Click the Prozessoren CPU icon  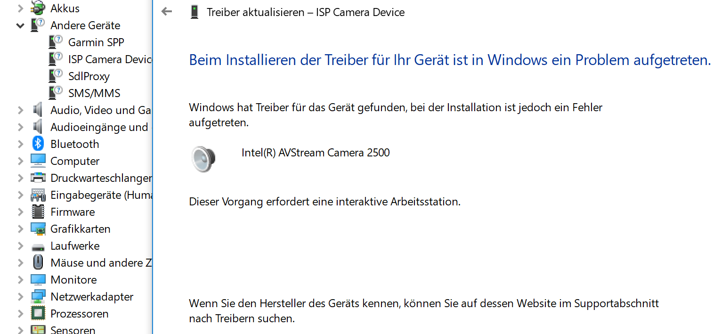pos(38,313)
